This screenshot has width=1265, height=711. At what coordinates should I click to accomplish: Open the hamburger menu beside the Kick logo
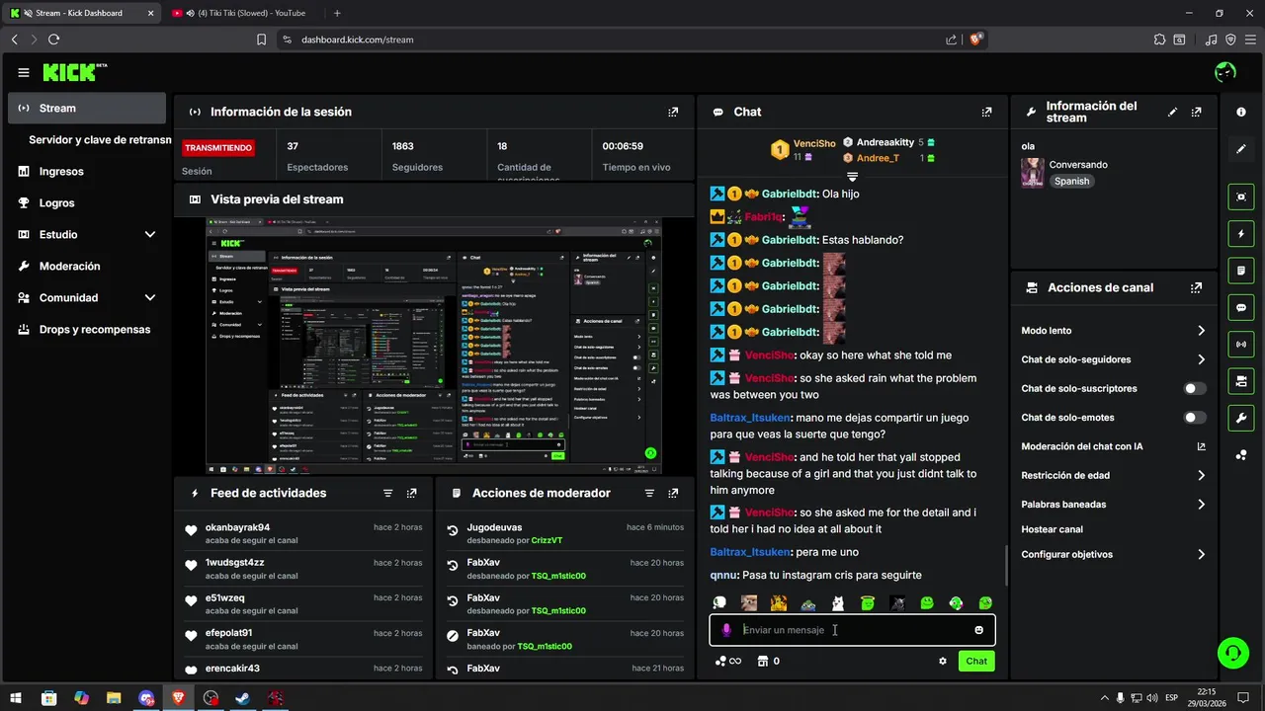(24, 72)
